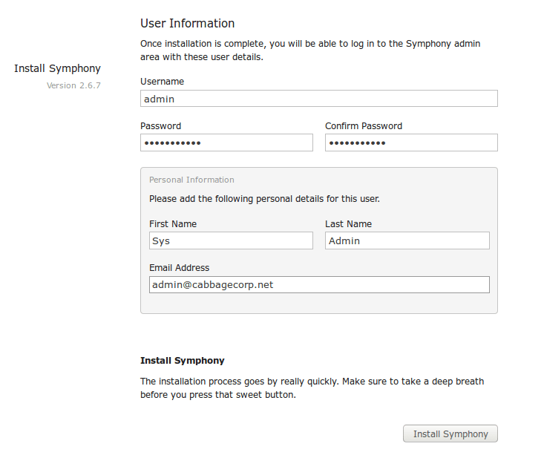The width and height of the screenshot is (544, 458).
Task: Click the 'Please add the following personal details' text
Action: coord(264,199)
